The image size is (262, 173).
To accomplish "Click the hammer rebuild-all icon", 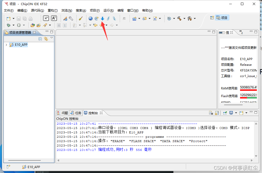I will click(190, 19).
